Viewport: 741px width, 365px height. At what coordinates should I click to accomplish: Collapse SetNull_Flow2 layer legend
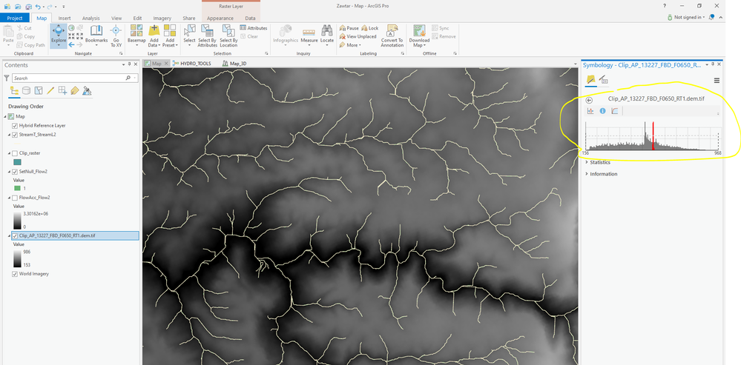[x=10, y=172]
